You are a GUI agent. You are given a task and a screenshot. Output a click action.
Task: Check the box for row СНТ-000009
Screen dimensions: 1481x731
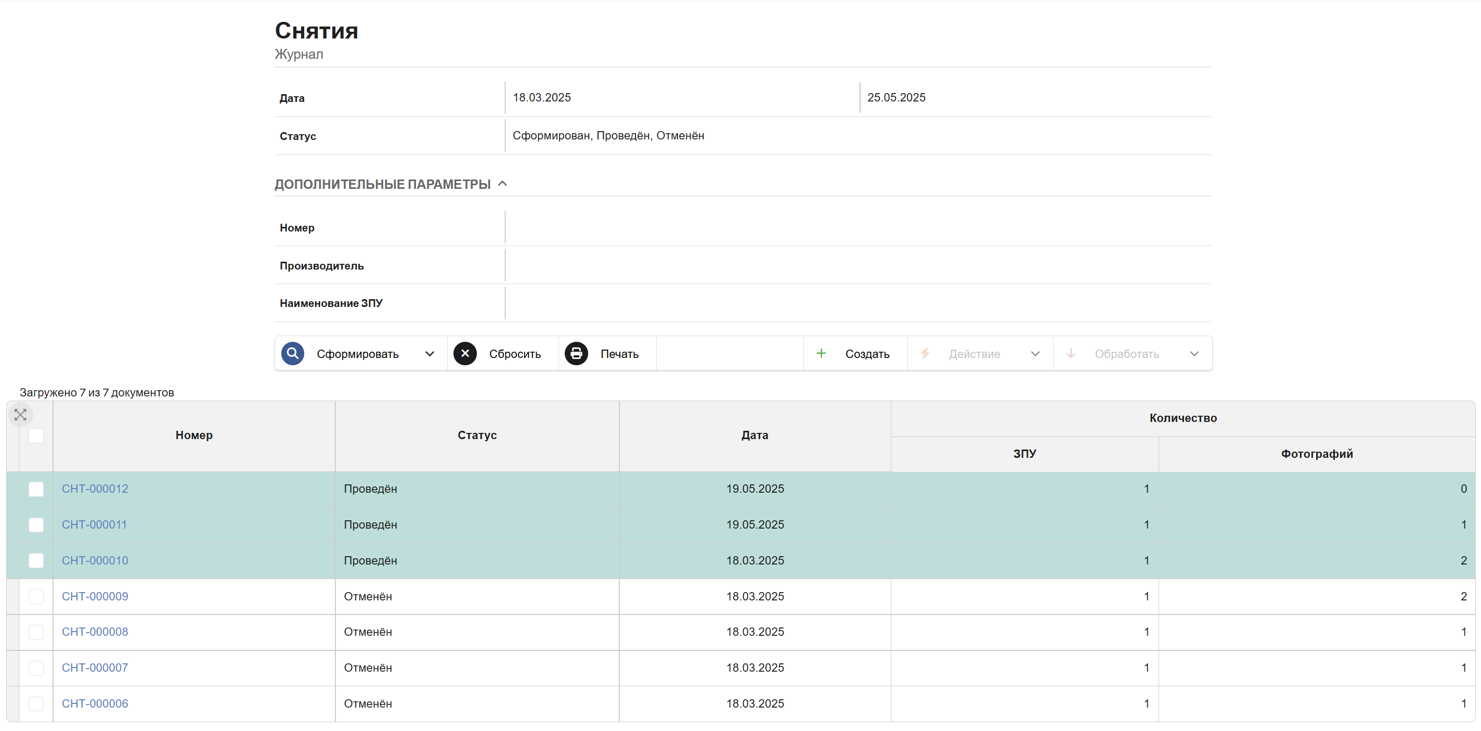36,596
